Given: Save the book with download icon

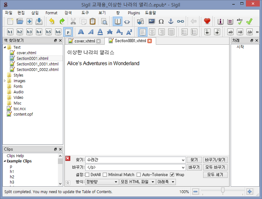Looking at the screenshot, I should pyautogui.click(x=39, y=21).
